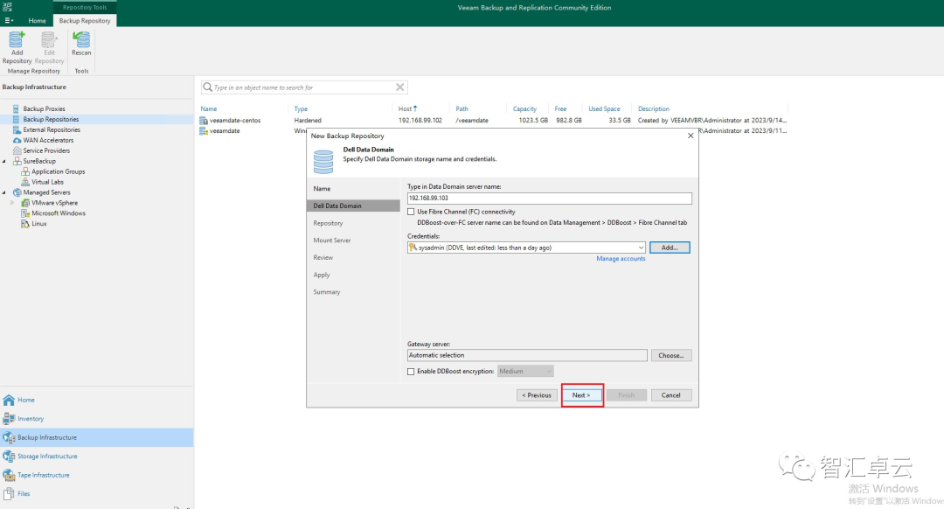
Task: Click the Add Repository ribbon icon
Action: [17, 39]
